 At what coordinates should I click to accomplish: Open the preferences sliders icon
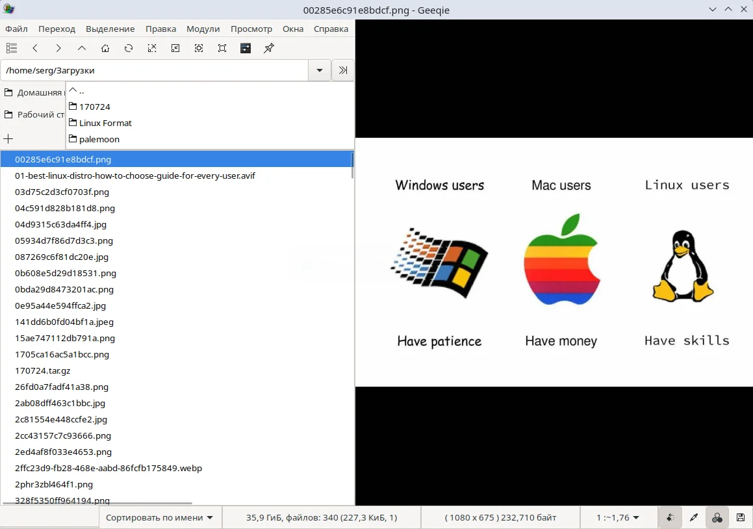pyautogui.click(x=246, y=48)
